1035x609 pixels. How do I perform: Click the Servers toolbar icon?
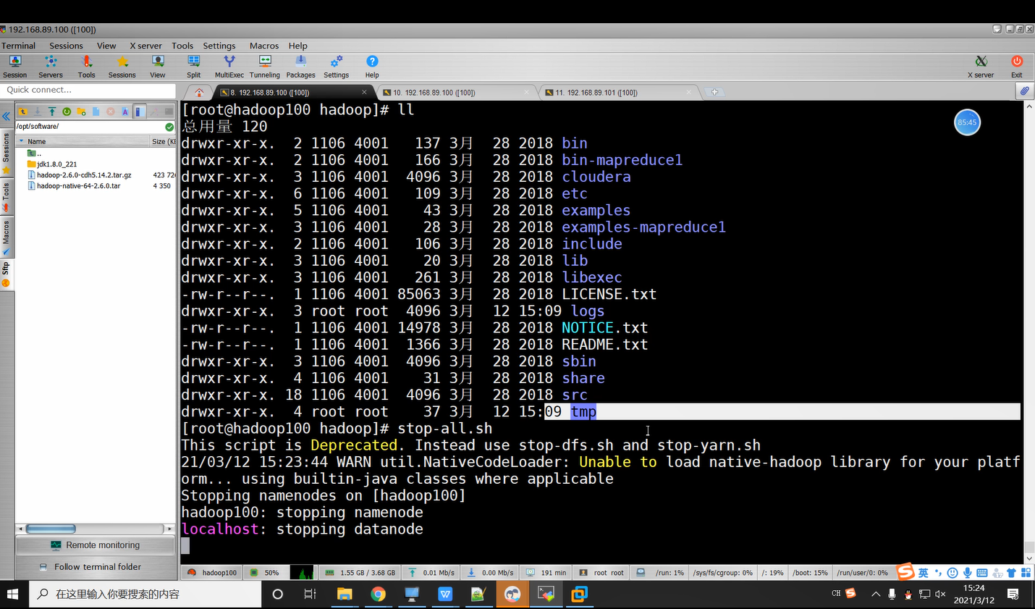[51, 66]
